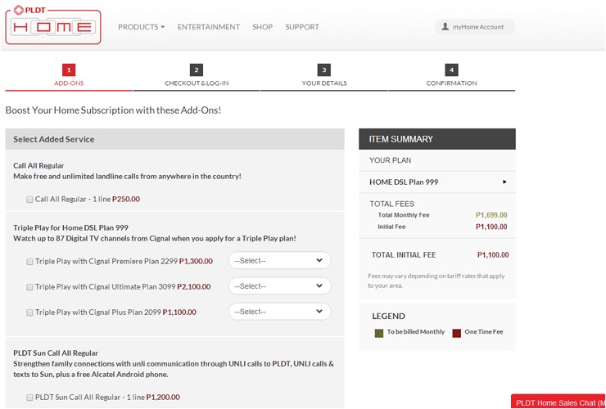Screen dimensions: 606x409
Task: Click the green To be billed Monthly swatch
Action: 379,334
